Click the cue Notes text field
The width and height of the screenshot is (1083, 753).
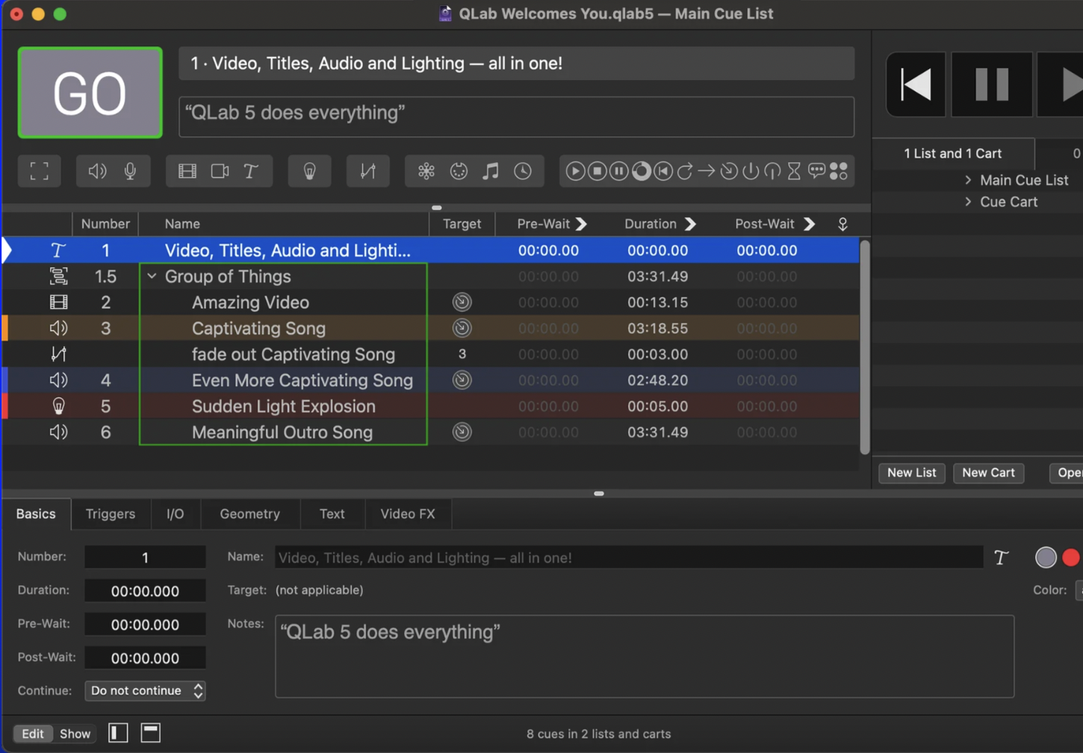click(x=644, y=656)
